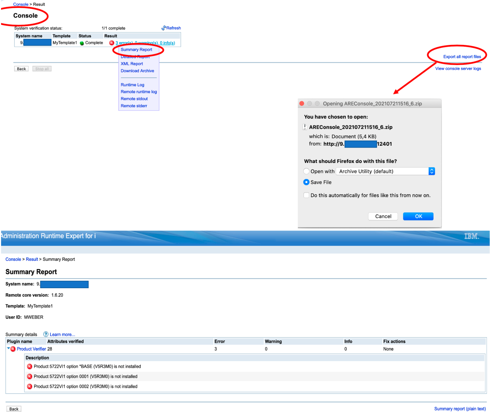490x412 pixels.
Task: Click OK in the download dialog
Action: pos(418,216)
